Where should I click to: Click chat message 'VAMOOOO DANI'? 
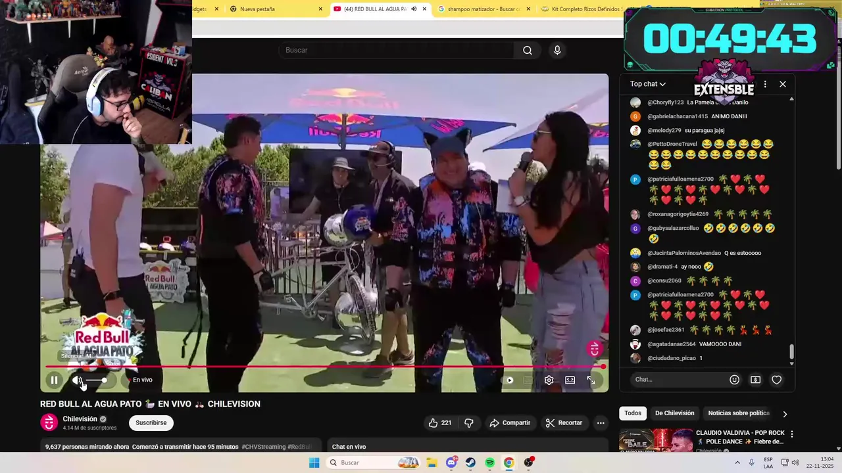(x=720, y=344)
